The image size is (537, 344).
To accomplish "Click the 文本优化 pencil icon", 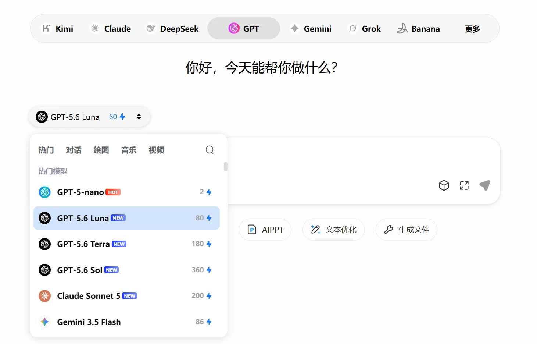I will [x=315, y=230].
